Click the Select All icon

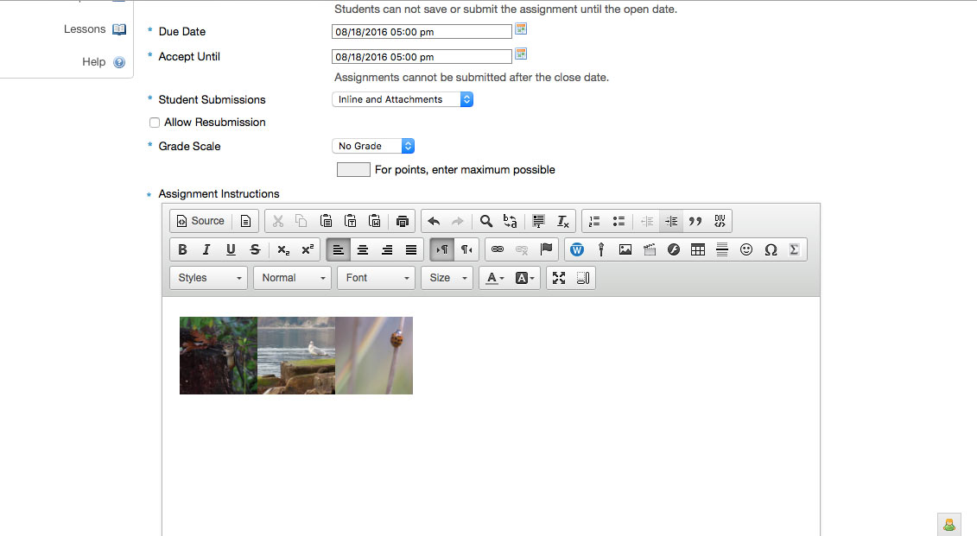(x=538, y=221)
